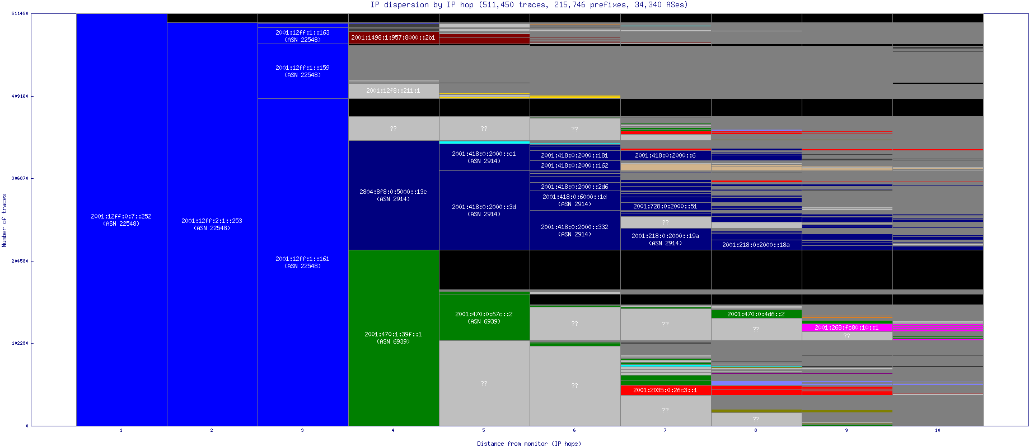The width and height of the screenshot is (1029, 447).
Task: Select the ?? bar beneath 2001:268:fc80:10::1
Action: coord(847,336)
